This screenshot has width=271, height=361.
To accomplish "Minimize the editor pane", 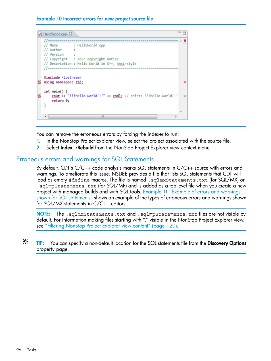I will pos(179,33).
